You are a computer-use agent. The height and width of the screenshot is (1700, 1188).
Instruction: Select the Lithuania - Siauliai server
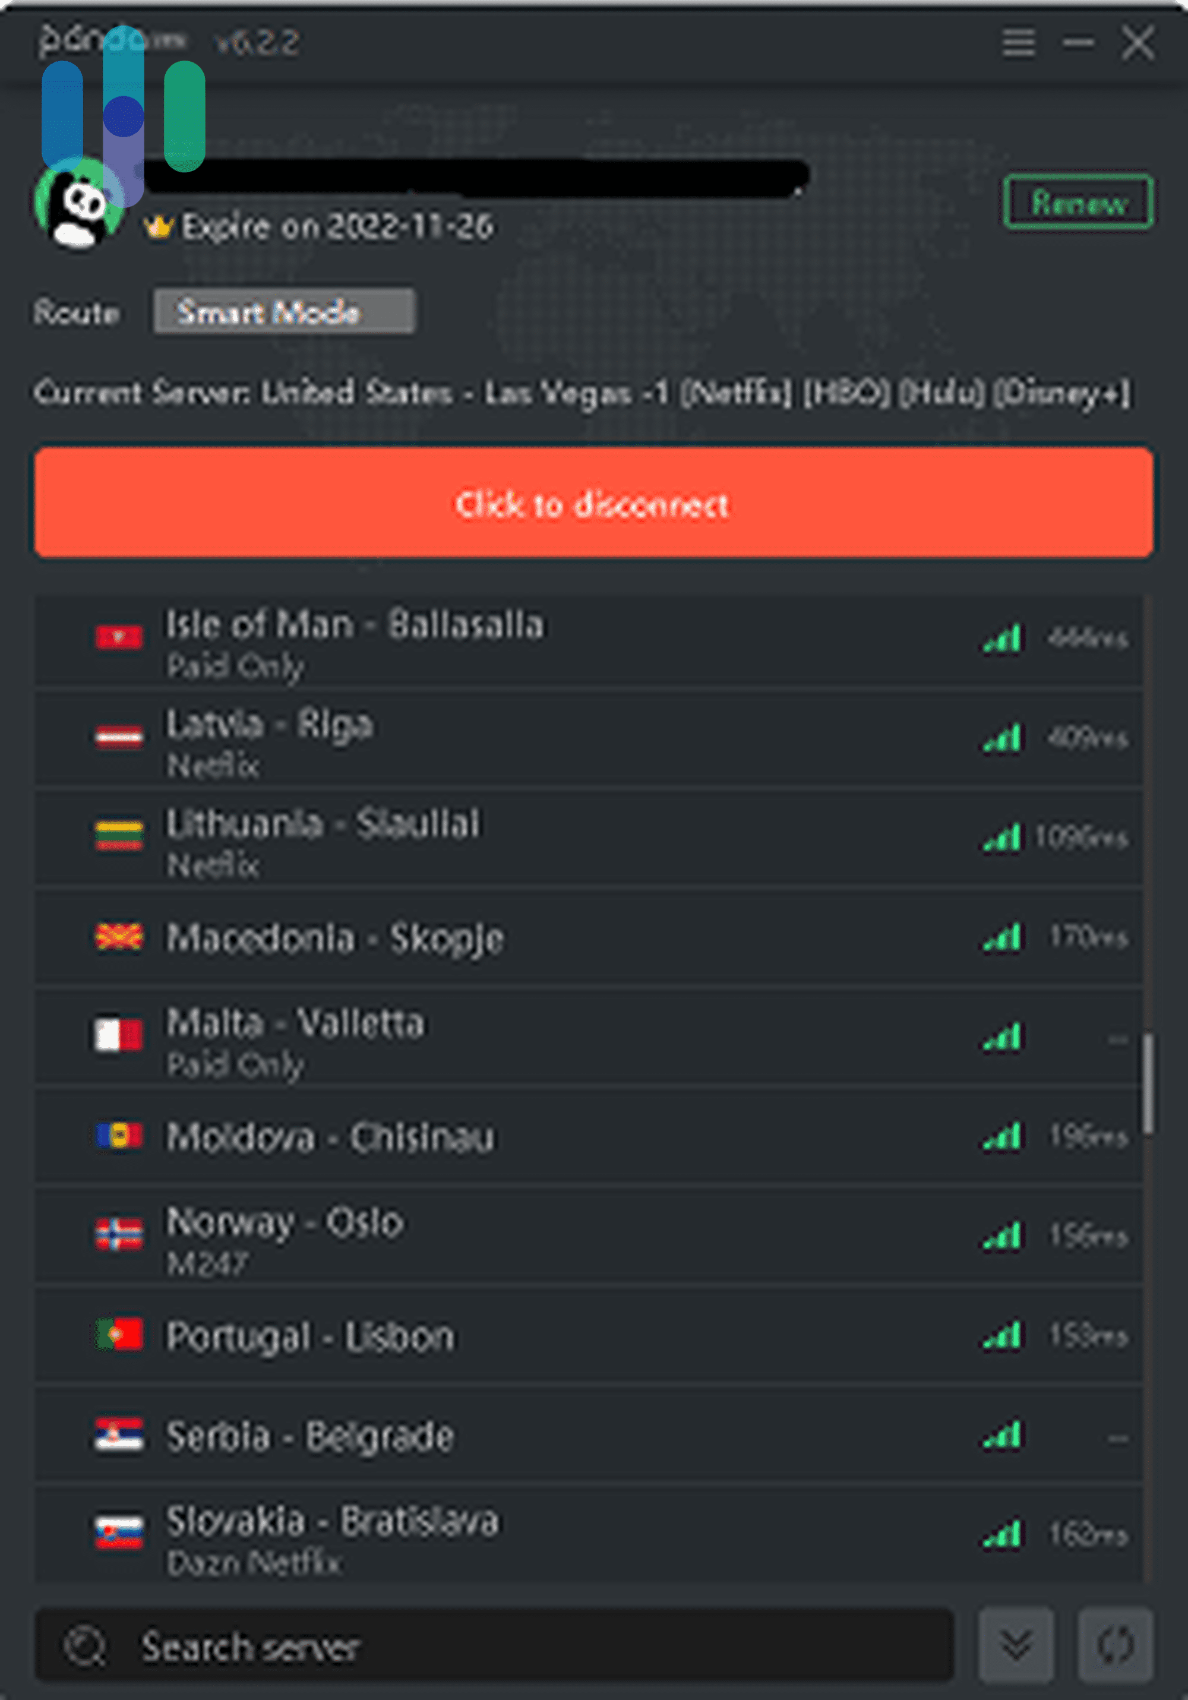[322, 824]
